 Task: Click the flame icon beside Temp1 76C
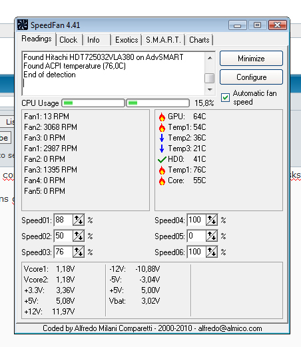coord(162,170)
